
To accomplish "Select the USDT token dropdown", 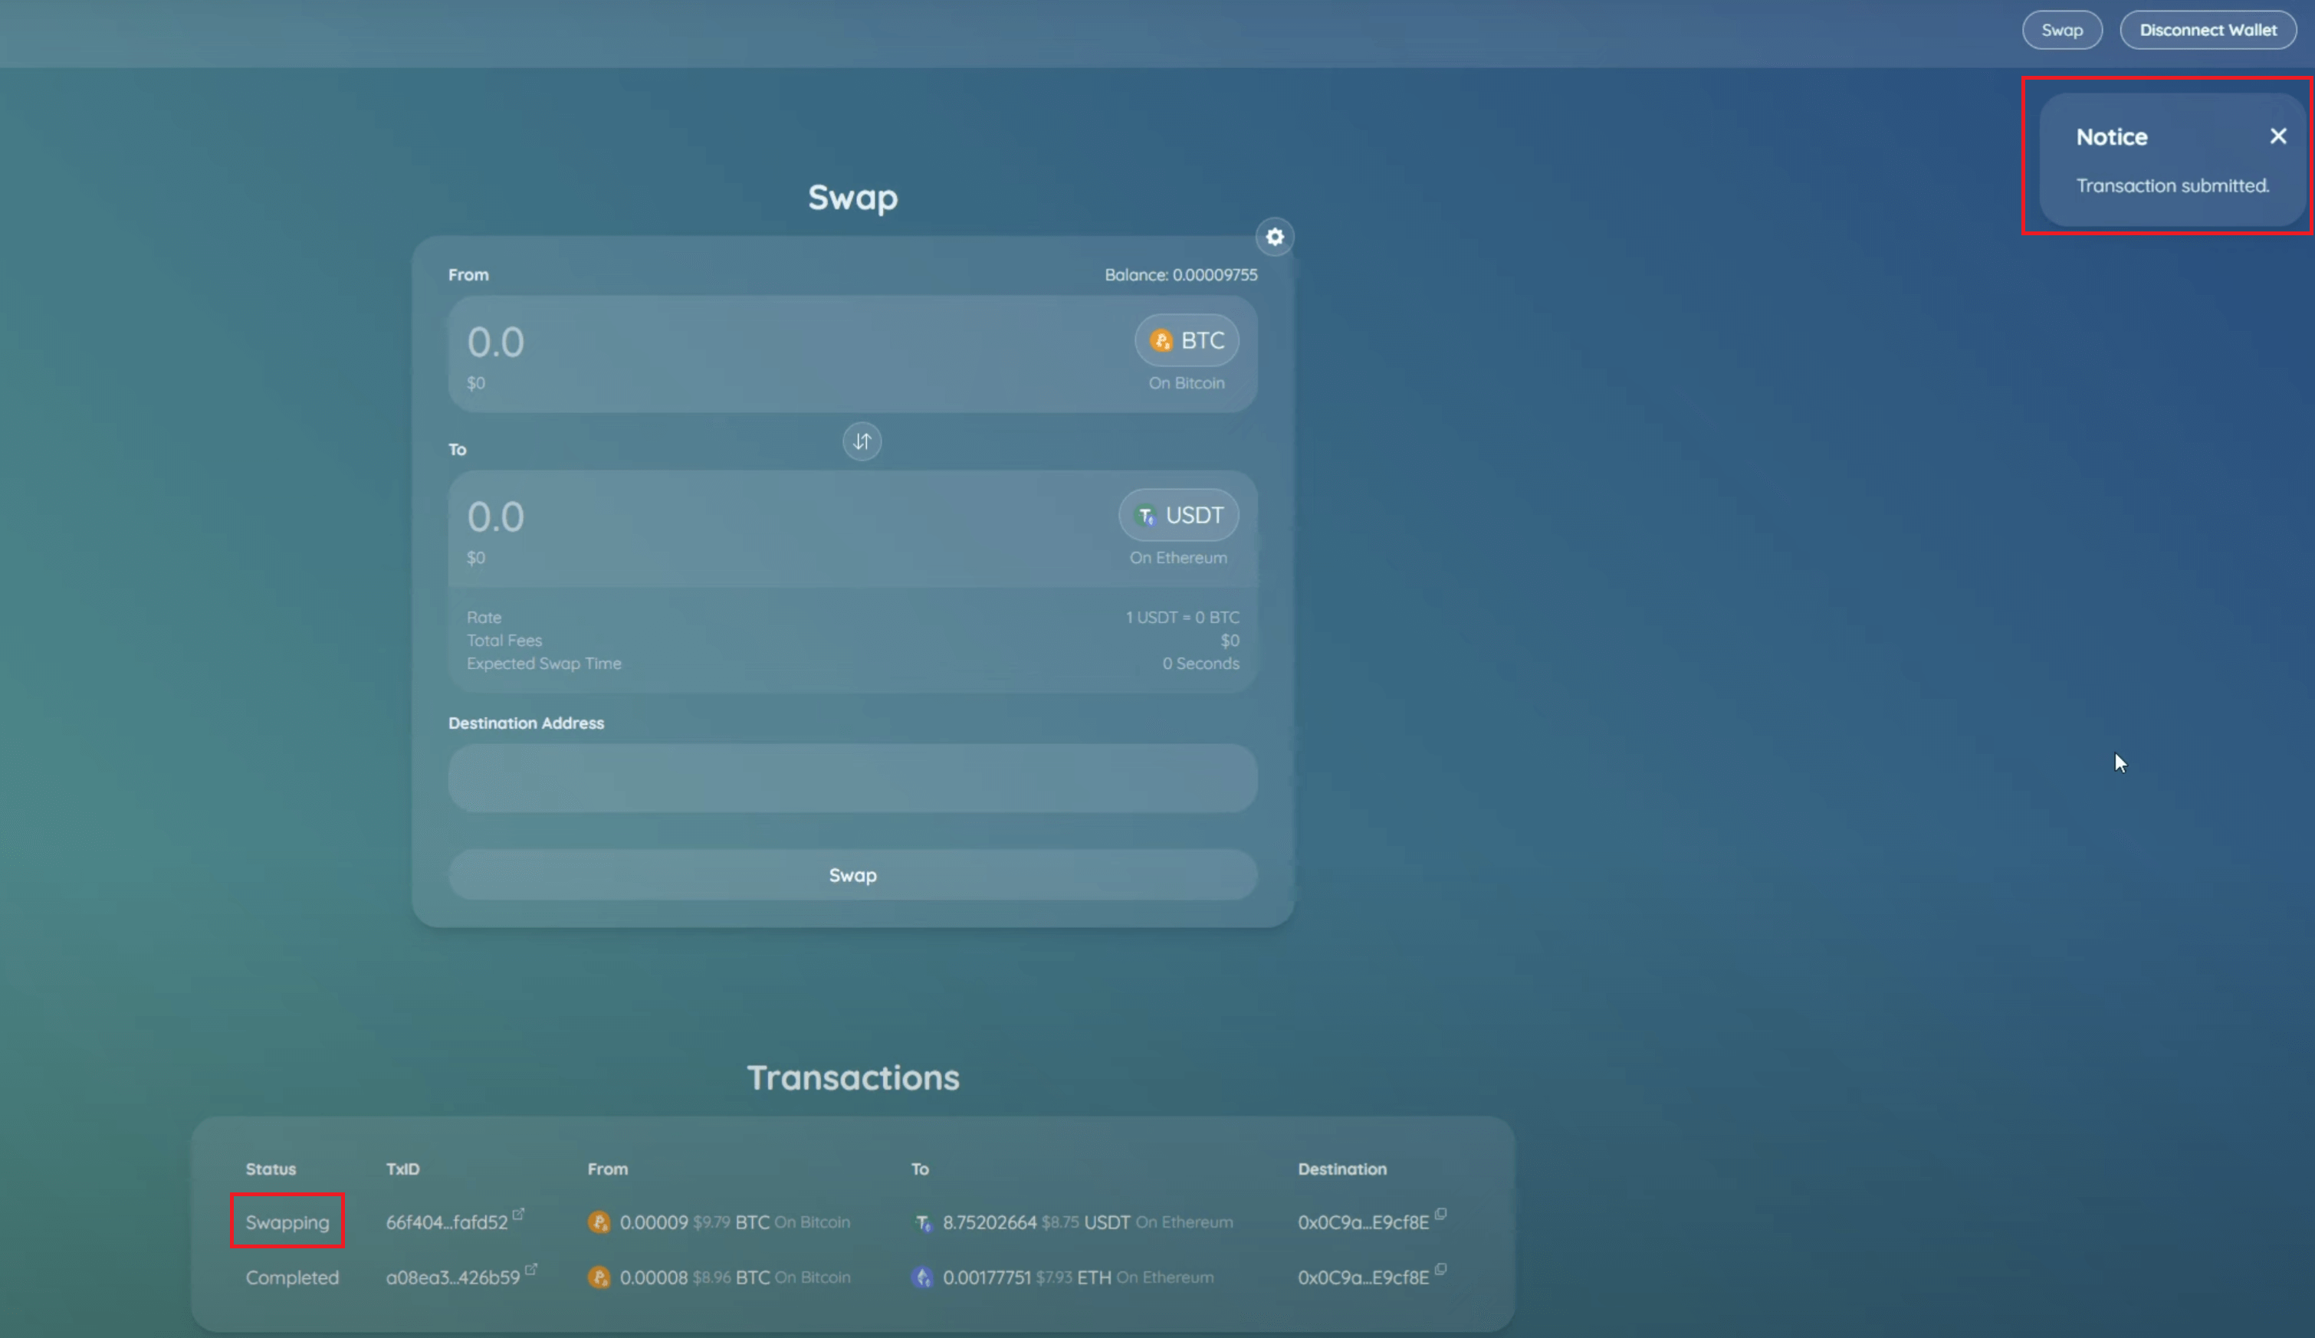I will (1179, 515).
